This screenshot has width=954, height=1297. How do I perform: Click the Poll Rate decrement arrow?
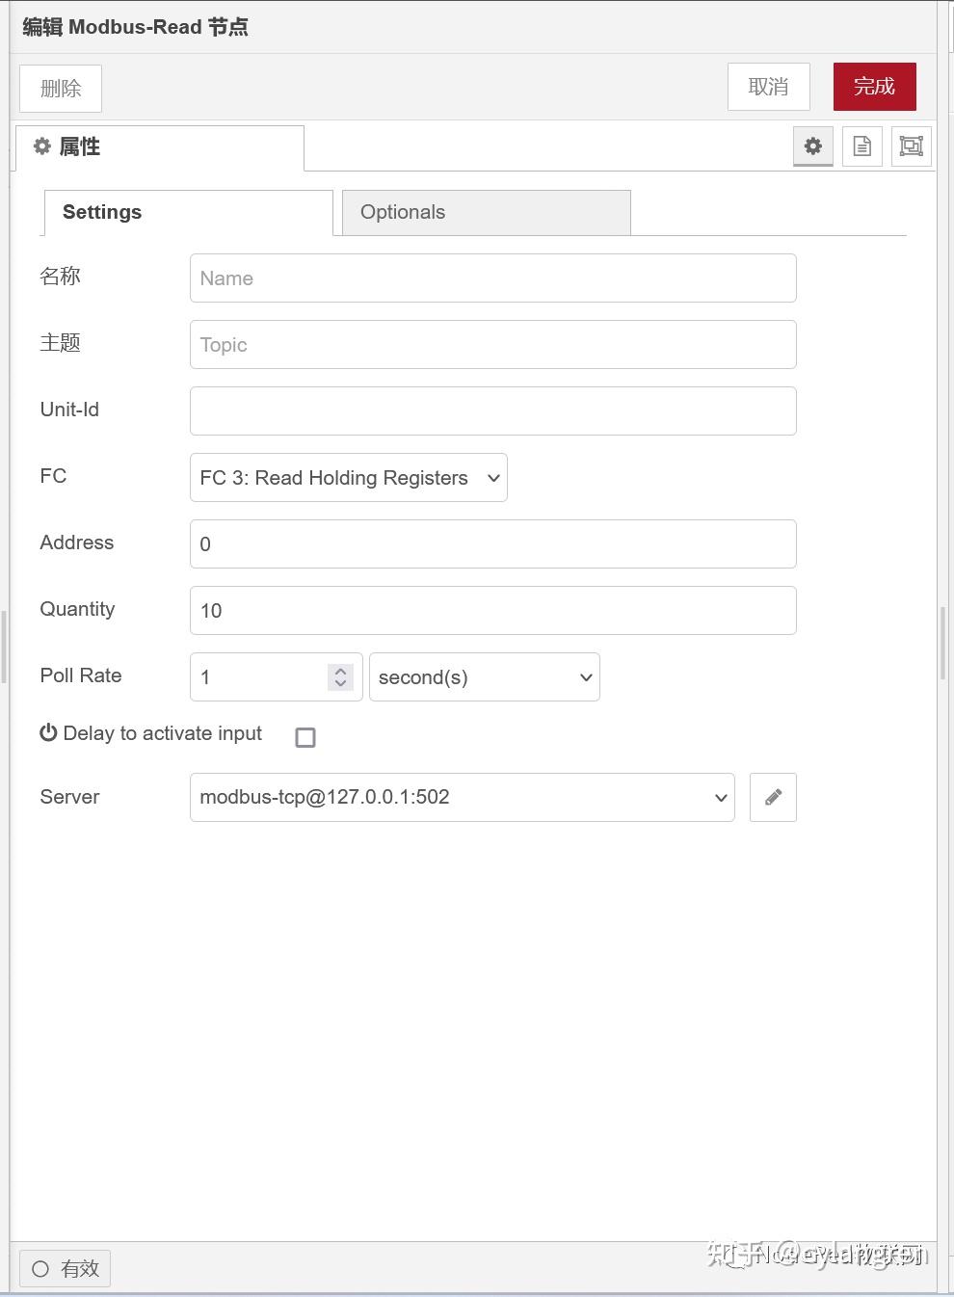pos(340,684)
